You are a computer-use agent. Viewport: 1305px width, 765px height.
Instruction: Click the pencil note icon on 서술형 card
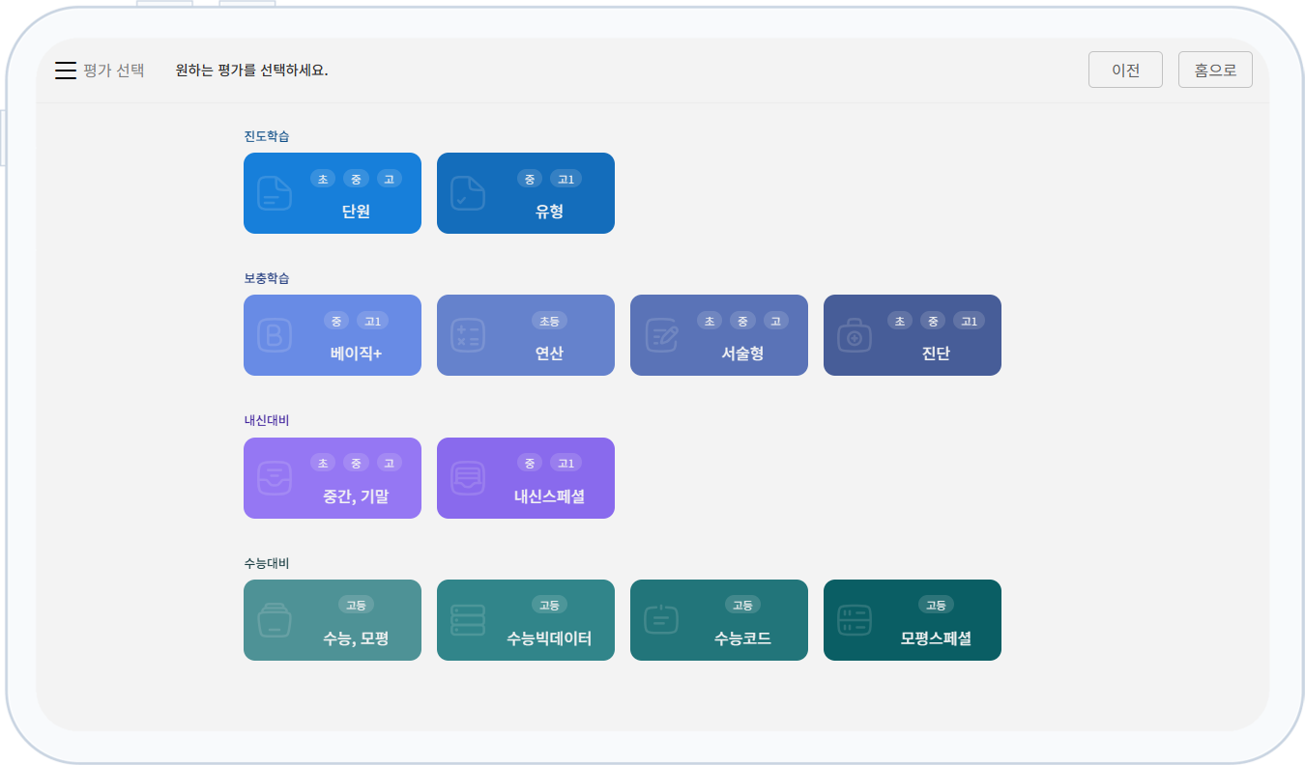click(662, 335)
